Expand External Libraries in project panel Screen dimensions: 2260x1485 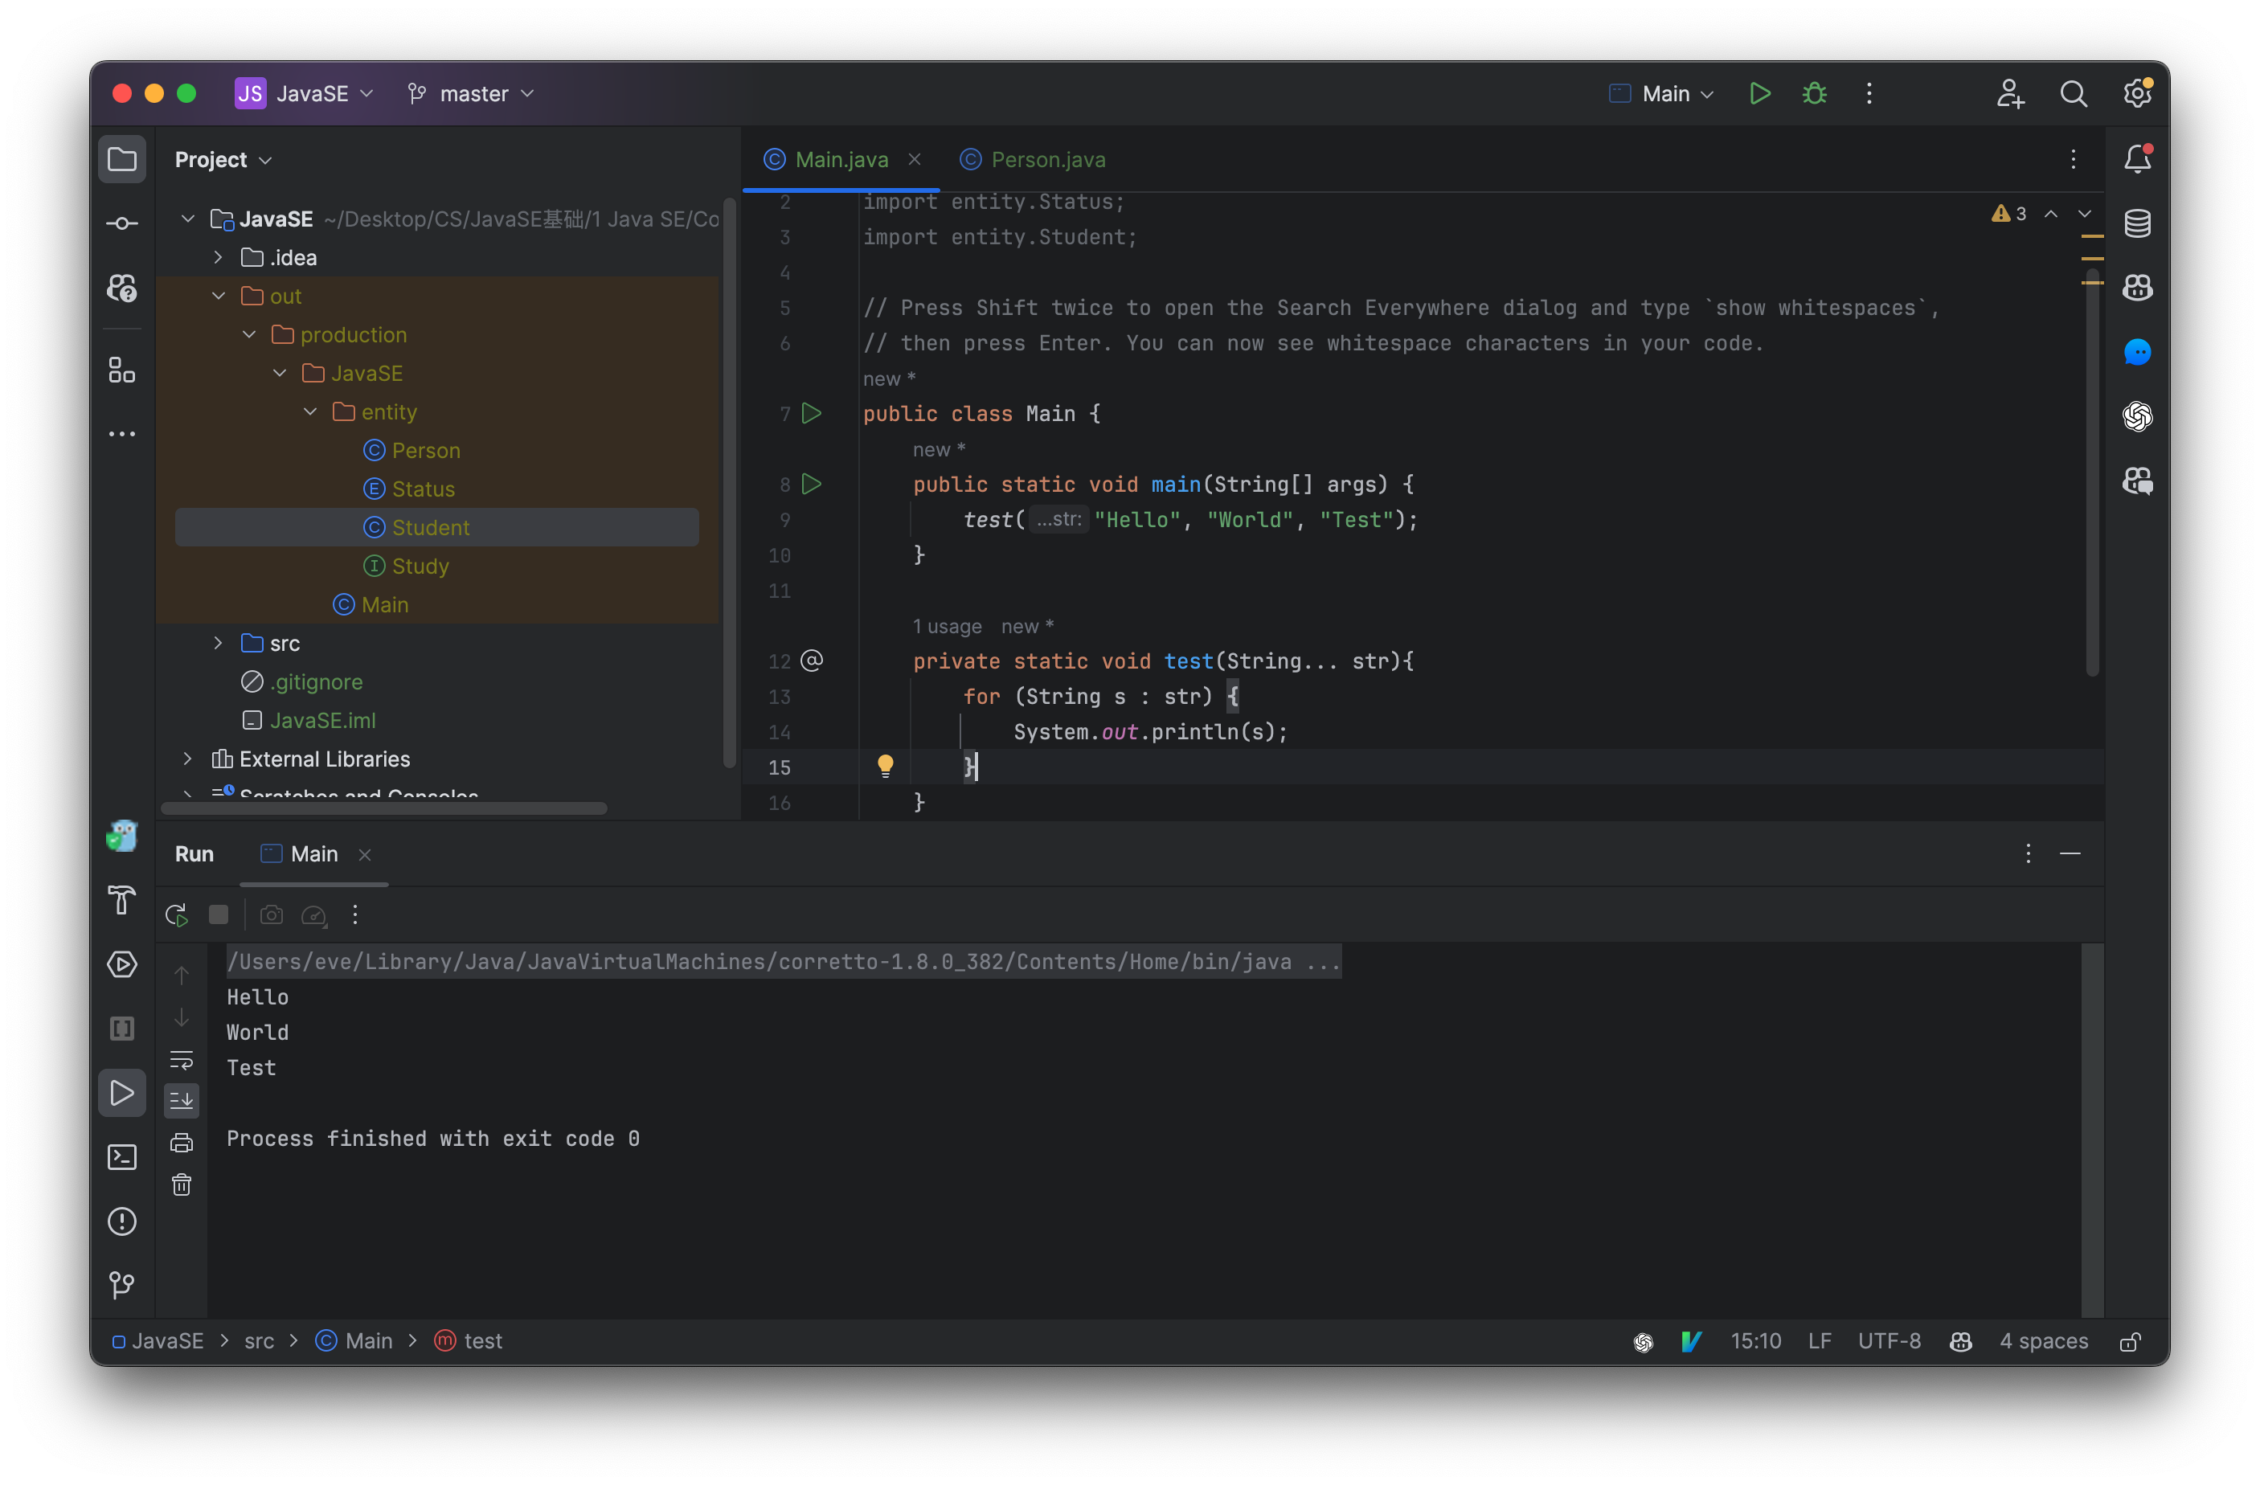click(x=189, y=759)
